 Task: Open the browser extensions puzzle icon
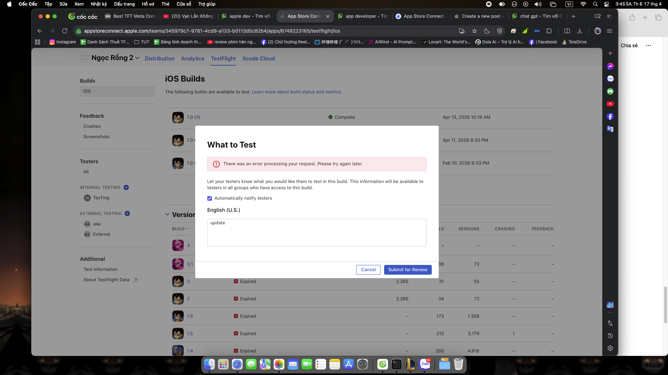(x=549, y=31)
